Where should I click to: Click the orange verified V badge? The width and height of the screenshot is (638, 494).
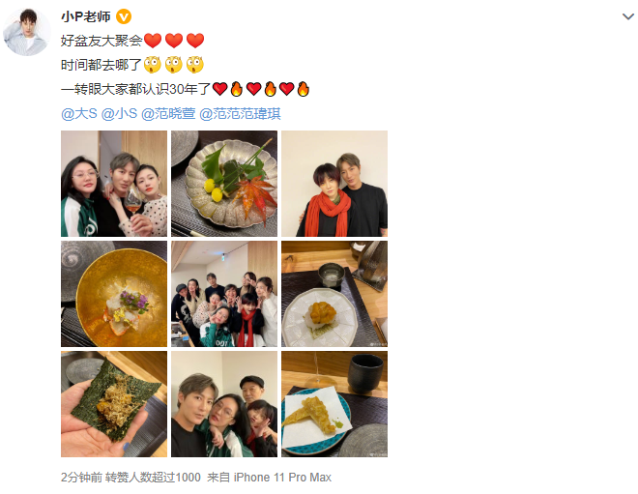point(124,16)
